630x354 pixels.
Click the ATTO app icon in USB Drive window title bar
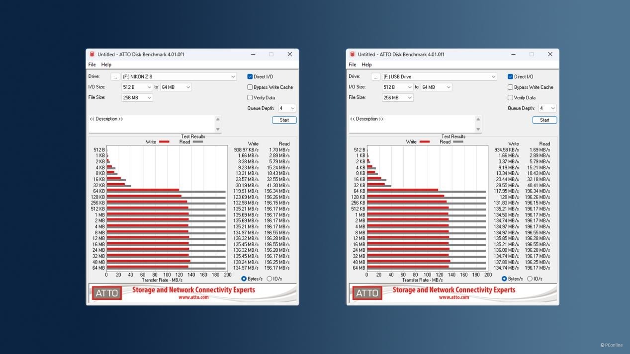(353, 54)
